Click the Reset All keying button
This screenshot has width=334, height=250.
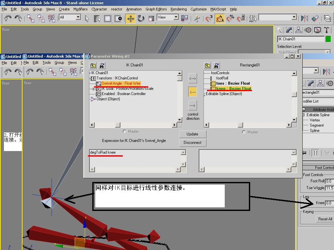coord(325,219)
